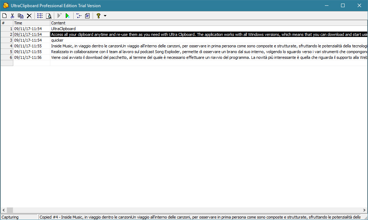
Task: Open the preview magnifier document icon
Action: point(49,16)
